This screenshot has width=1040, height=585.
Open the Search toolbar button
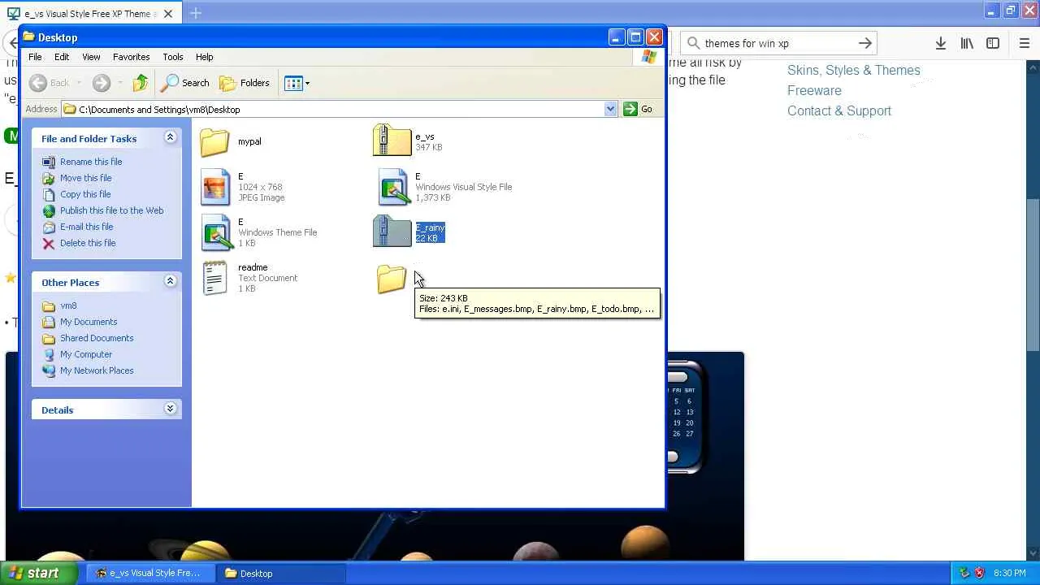pos(185,83)
